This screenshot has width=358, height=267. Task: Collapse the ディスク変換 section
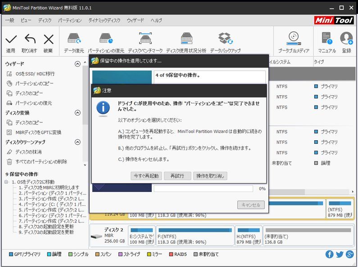77,113
